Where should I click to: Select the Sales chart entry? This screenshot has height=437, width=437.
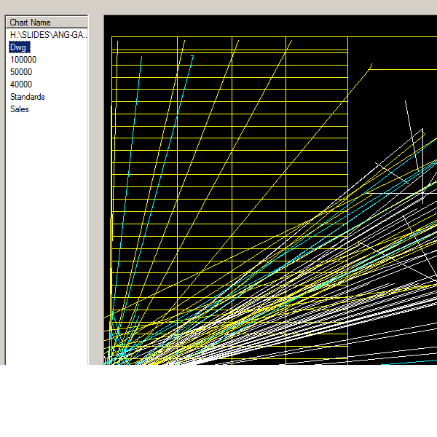[19, 109]
